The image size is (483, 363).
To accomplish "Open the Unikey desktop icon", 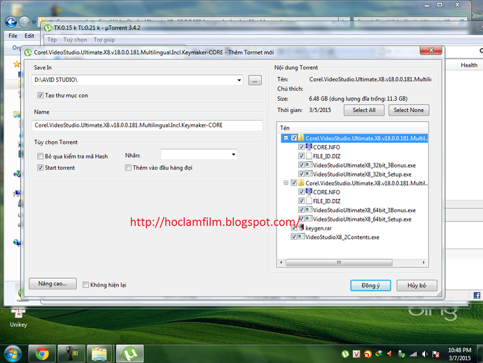I will coord(18,317).
